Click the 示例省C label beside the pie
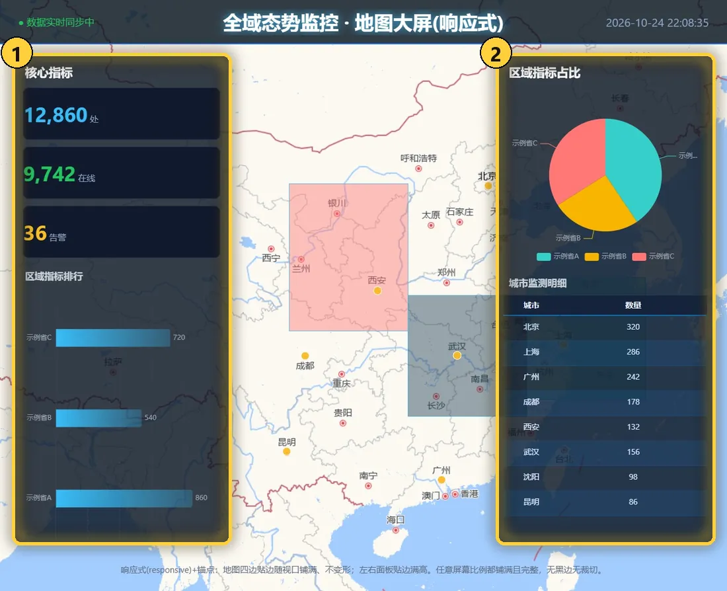Image resolution: width=727 pixels, height=591 pixels. (x=525, y=143)
